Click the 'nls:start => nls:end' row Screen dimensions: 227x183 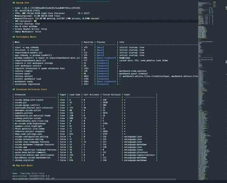(27, 50)
